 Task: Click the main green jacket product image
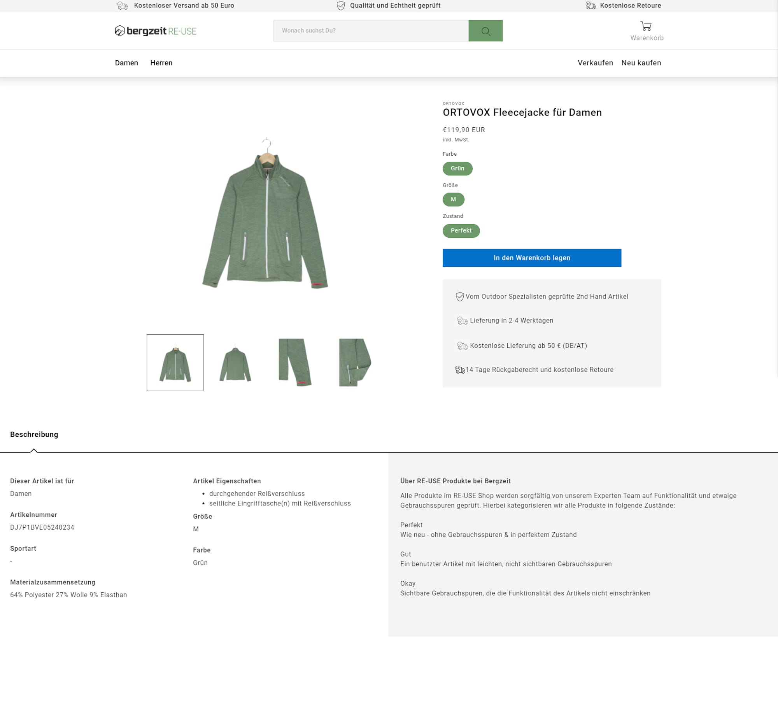click(x=265, y=213)
